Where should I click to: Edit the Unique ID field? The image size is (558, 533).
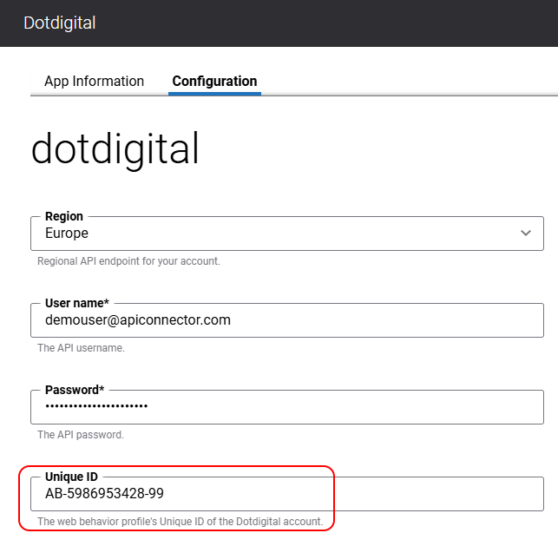pos(287,494)
